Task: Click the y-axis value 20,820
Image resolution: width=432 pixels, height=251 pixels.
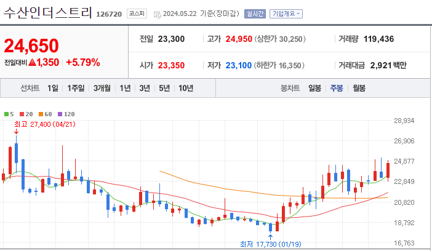Action: [404, 202]
